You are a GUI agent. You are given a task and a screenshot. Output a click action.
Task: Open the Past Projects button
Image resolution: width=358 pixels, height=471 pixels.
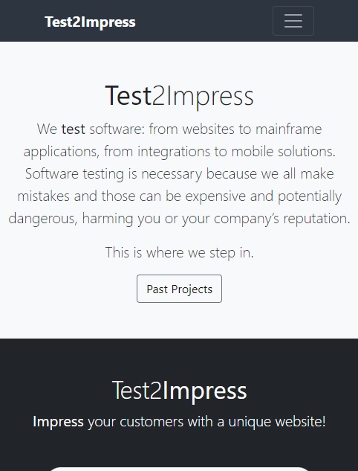179,289
